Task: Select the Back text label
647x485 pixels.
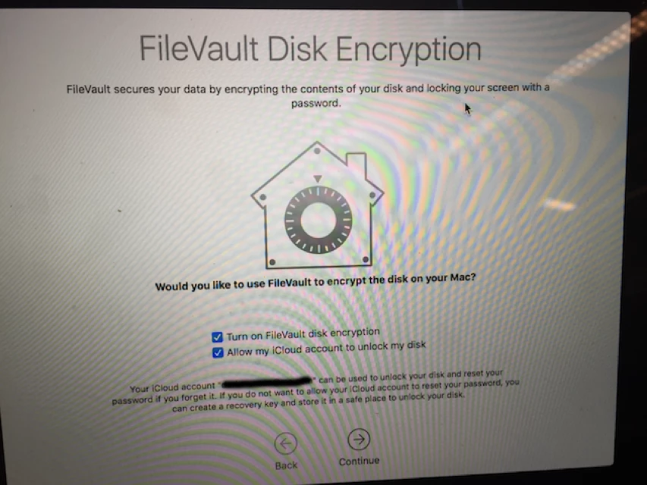Action: 286,465
